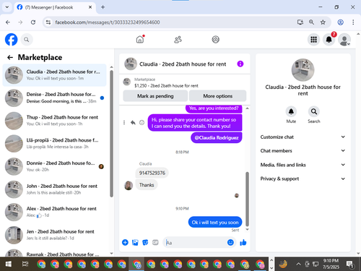Image resolution: width=361 pixels, height=271 pixels.
Task: Open Friends icon in top navigation
Action: pyautogui.click(x=178, y=40)
